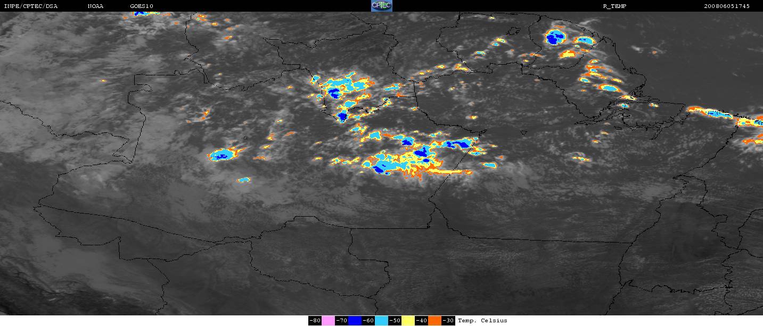This screenshot has height=326, width=763.
Task: Click the -50 legend value
Action: [395, 321]
